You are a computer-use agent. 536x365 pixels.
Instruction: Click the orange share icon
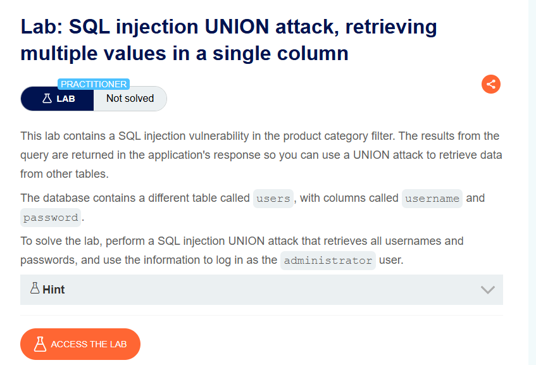click(x=491, y=84)
